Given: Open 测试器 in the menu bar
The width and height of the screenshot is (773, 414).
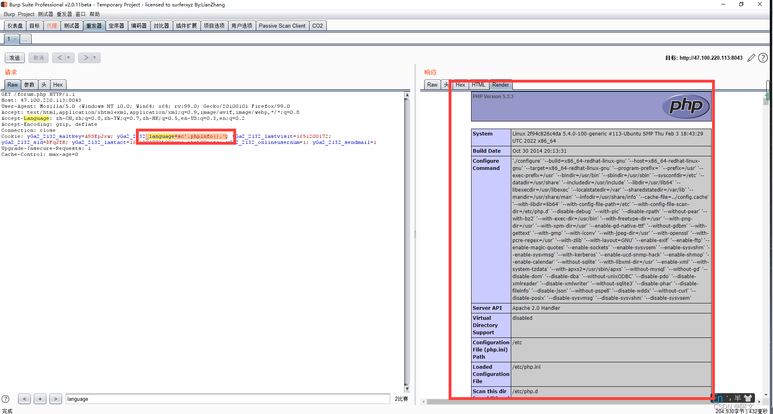Looking at the screenshot, I should tap(45, 14).
